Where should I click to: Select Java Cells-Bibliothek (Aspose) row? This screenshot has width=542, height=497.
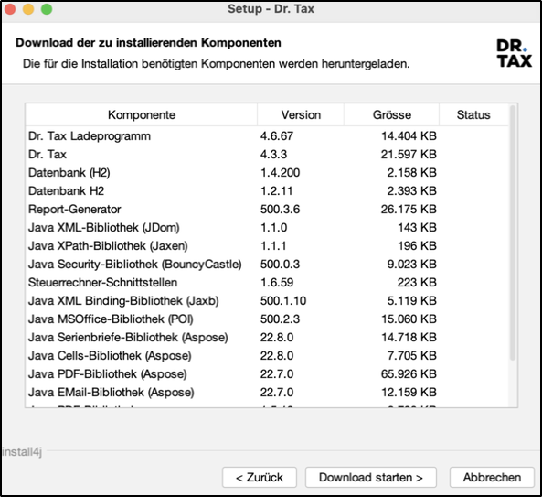[267, 356]
